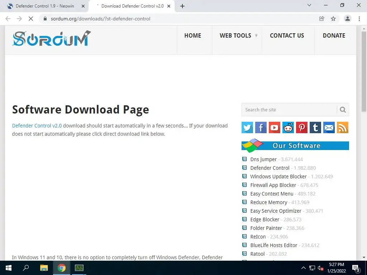Image resolution: width=367 pixels, height=275 pixels.
Task: Switch to the Task Manager taskbar icon
Action: (79, 268)
